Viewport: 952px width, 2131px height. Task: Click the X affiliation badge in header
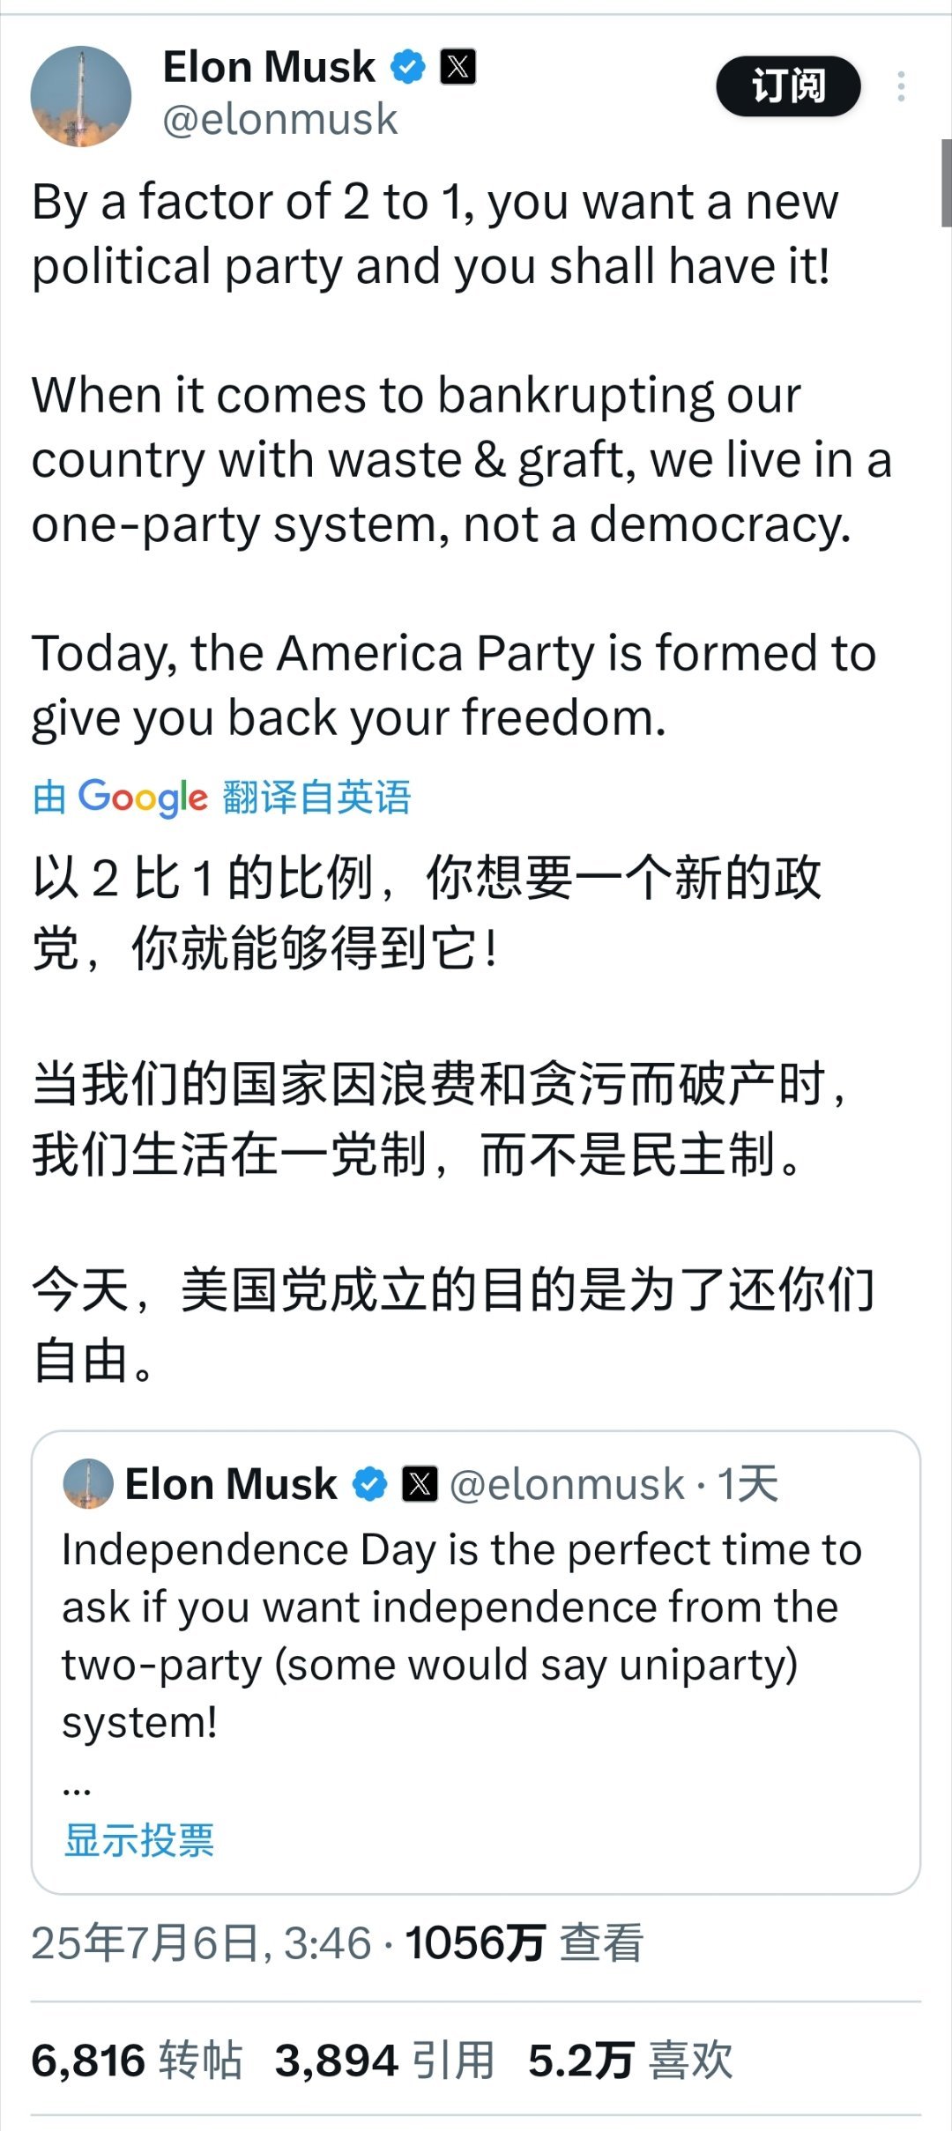point(458,67)
